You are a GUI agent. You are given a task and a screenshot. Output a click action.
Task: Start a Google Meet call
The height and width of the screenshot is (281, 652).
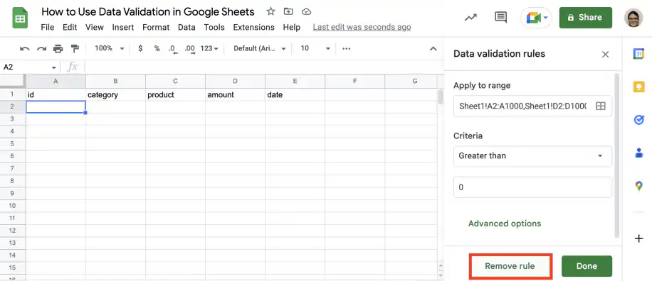pyautogui.click(x=536, y=18)
